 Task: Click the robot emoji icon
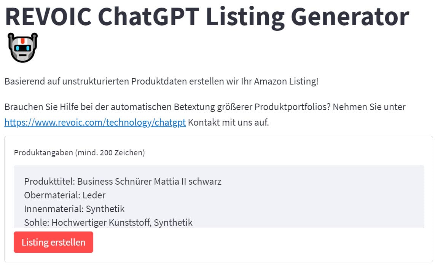click(22, 48)
